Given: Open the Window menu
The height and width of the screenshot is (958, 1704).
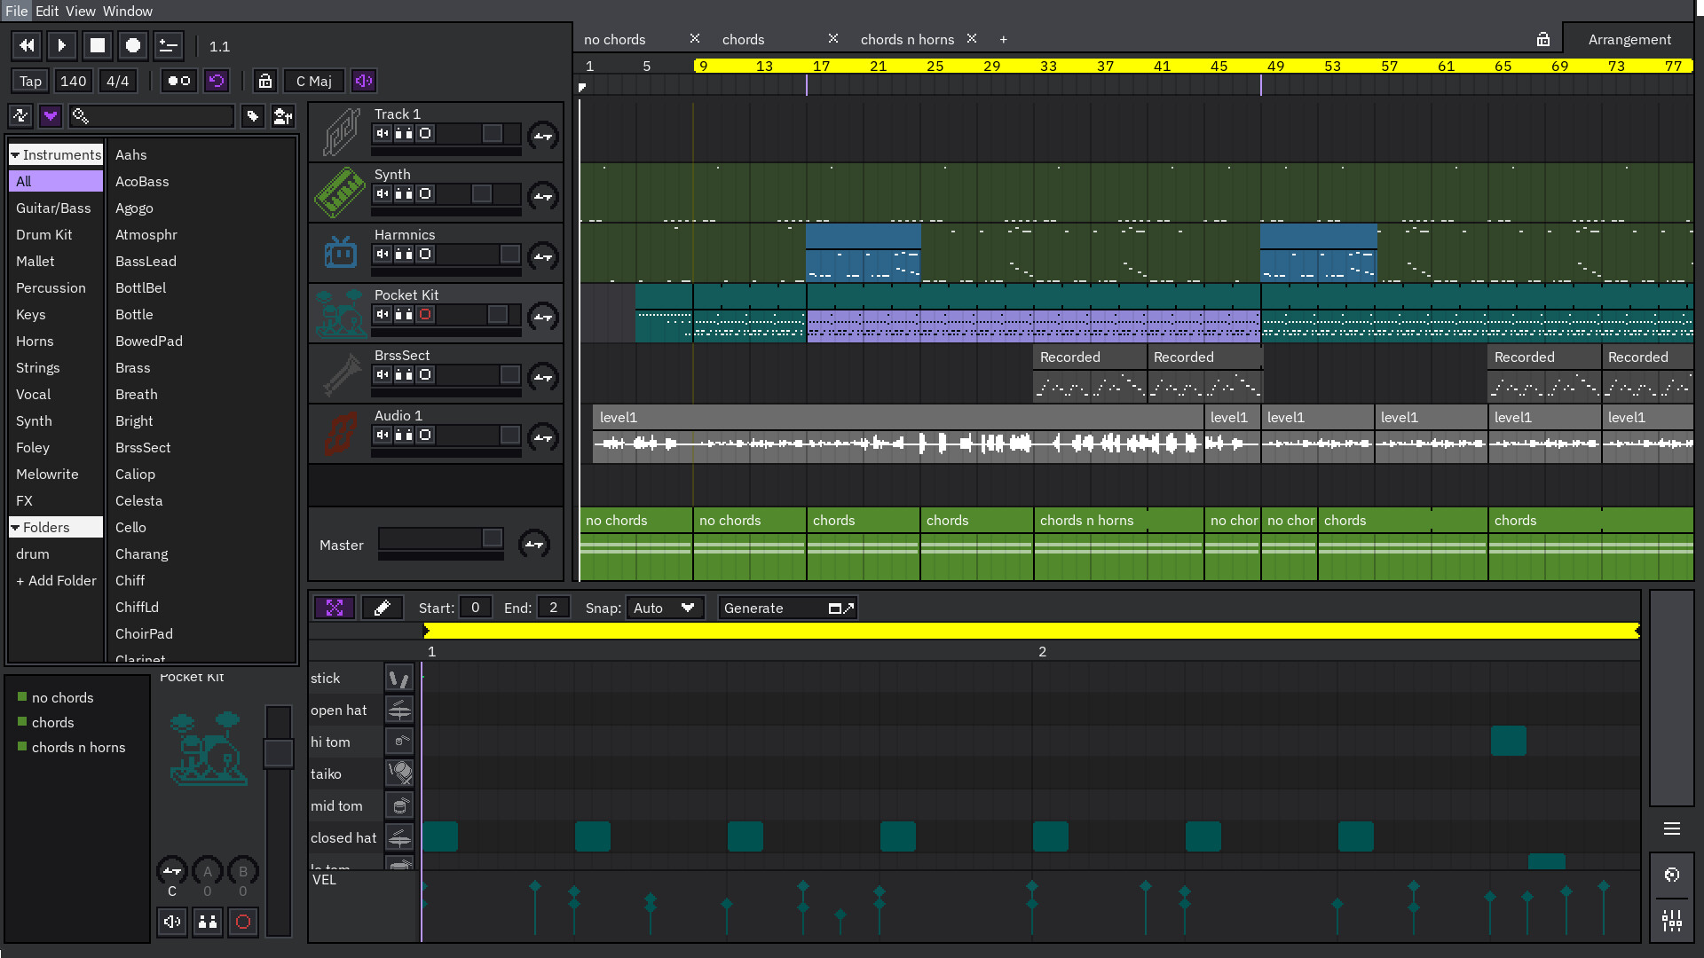Looking at the screenshot, I should coord(128,11).
